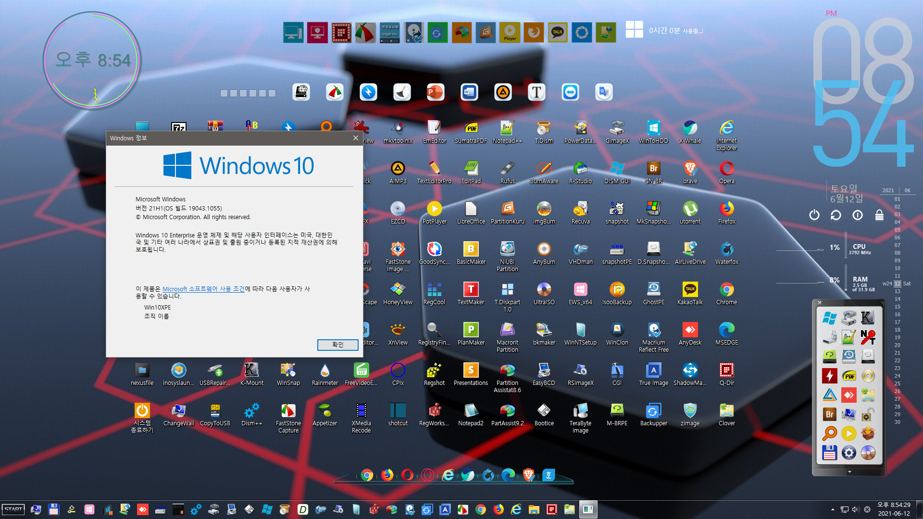Launch EmEditor from the desktop
923x519 pixels.
(435, 132)
